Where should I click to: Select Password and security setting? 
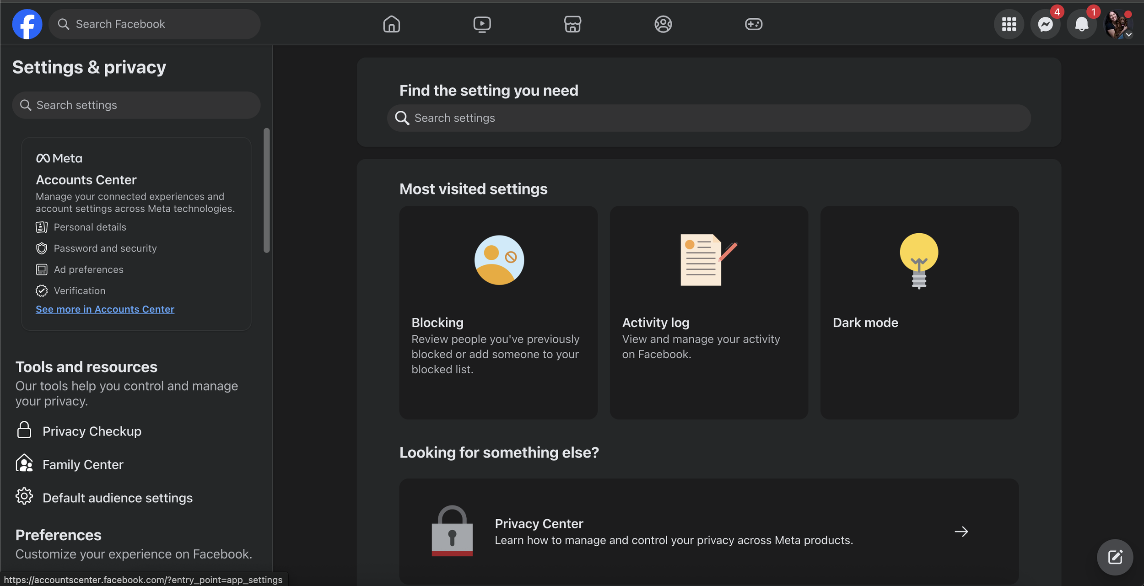tap(105, 248)
